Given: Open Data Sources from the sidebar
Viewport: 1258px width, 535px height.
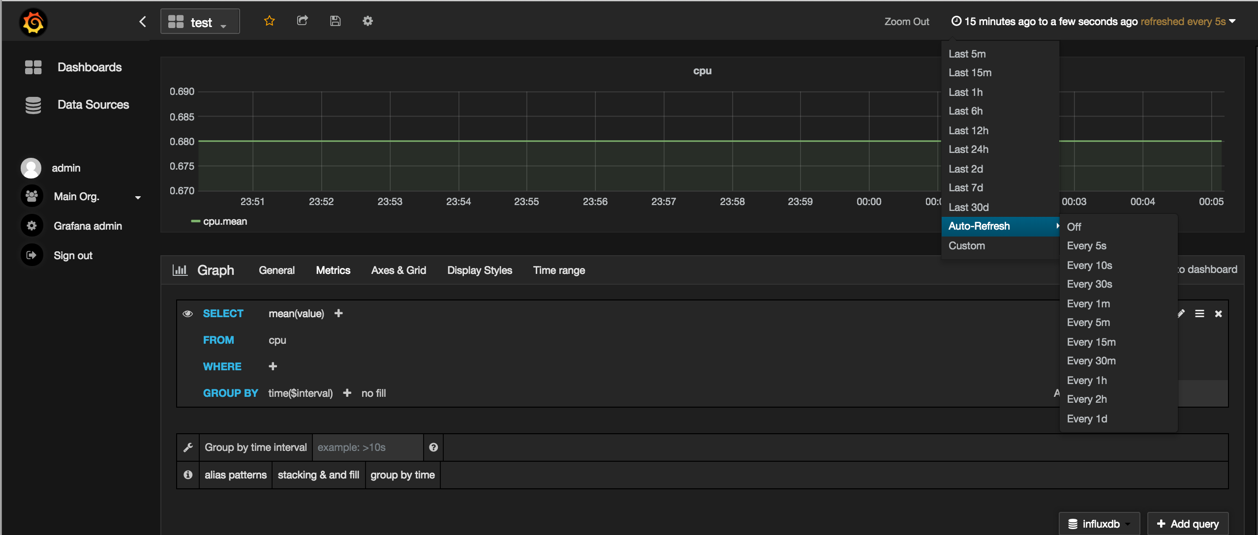Looking at the screenshot, I should (x=93, y=104).
